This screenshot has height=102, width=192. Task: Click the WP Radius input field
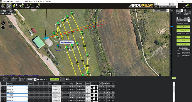point(4,80)
